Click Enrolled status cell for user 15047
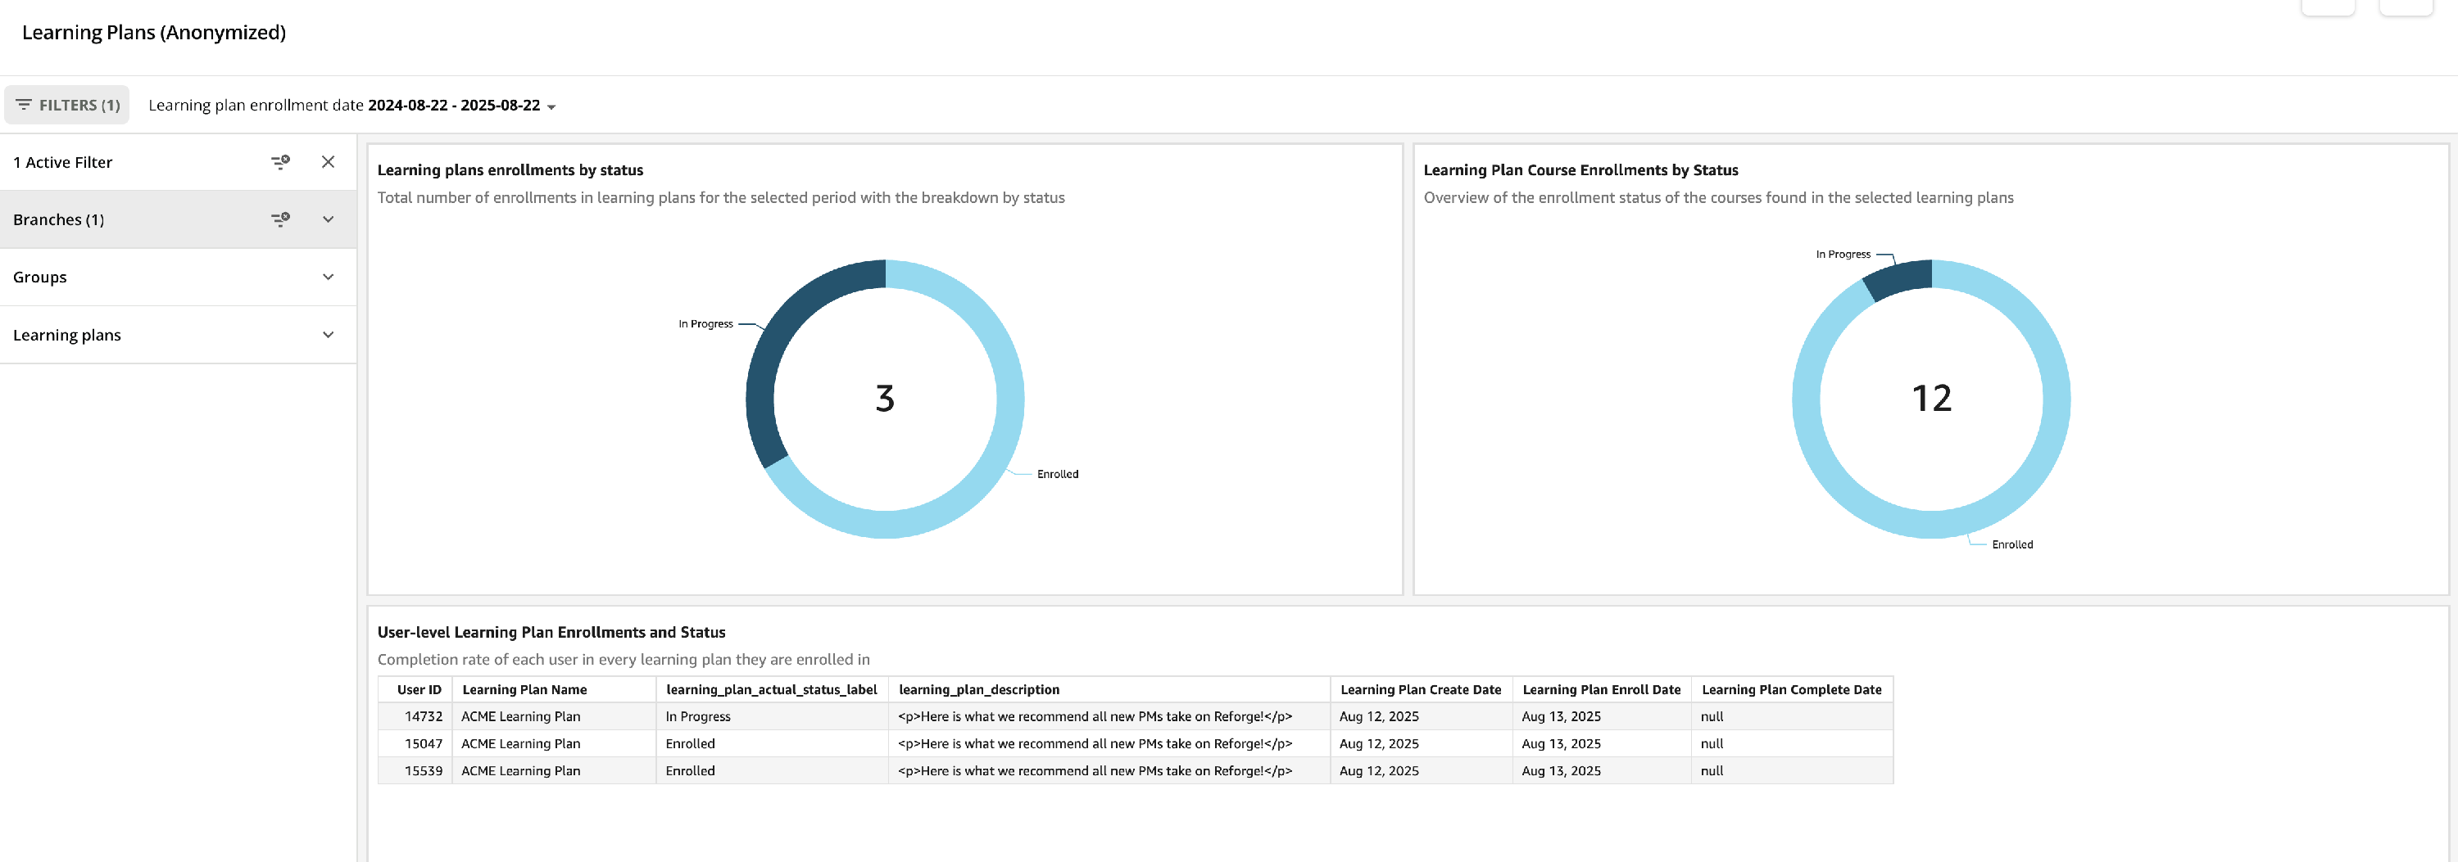The height and width of the screenshot is (862, 2458). tap(690, 744)
